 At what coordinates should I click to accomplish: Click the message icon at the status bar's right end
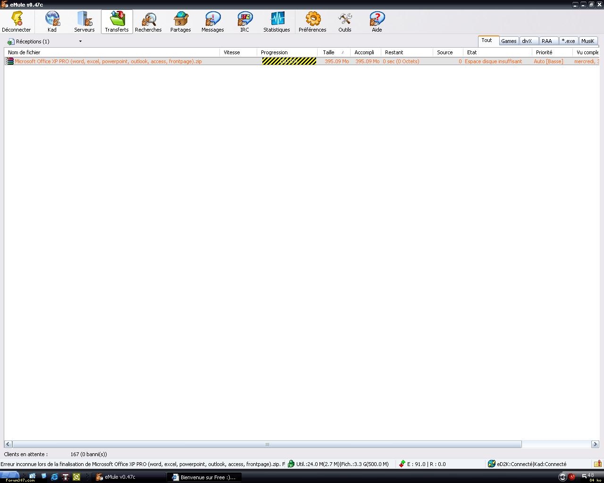point(597,464)
